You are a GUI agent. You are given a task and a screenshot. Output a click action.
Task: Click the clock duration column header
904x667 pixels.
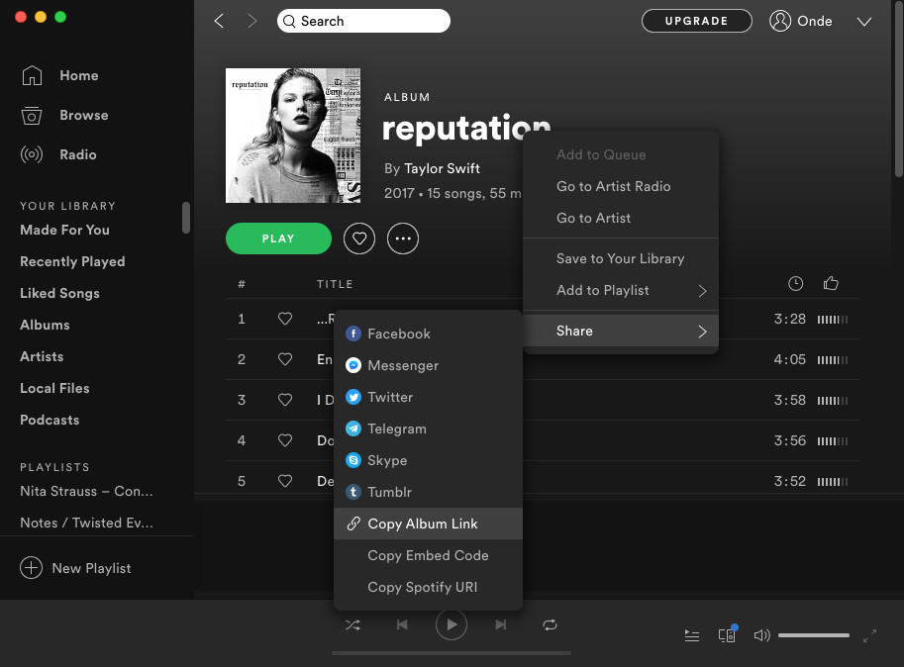tap(796, 283)
